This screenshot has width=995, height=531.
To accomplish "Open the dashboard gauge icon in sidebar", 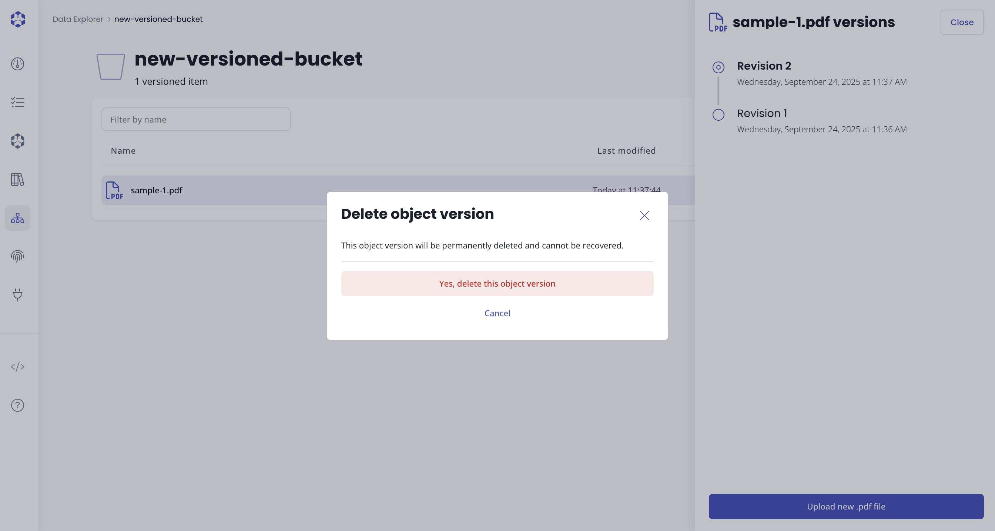I will click(x=17, y=64).
